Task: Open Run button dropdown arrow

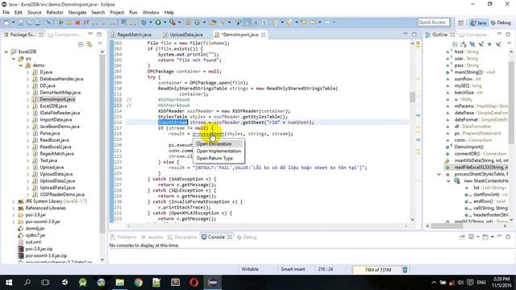Action: 164,23
